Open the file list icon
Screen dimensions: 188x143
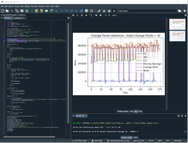click(x=22, y=11)
